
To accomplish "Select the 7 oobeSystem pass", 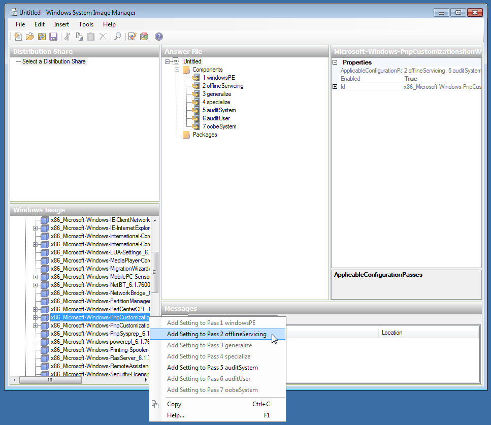I will (219, 126).
